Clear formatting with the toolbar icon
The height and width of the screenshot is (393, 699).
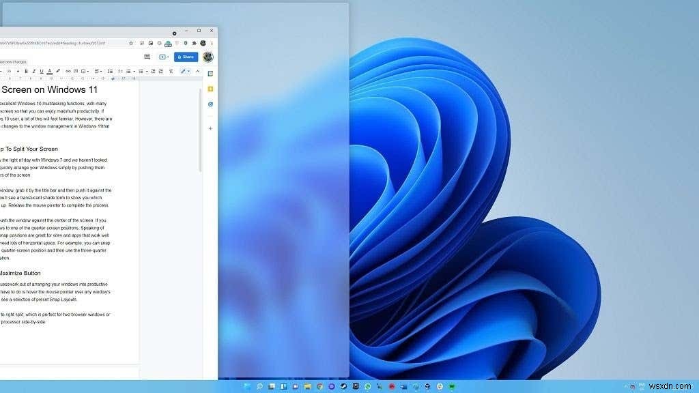[x=171, y=71]
